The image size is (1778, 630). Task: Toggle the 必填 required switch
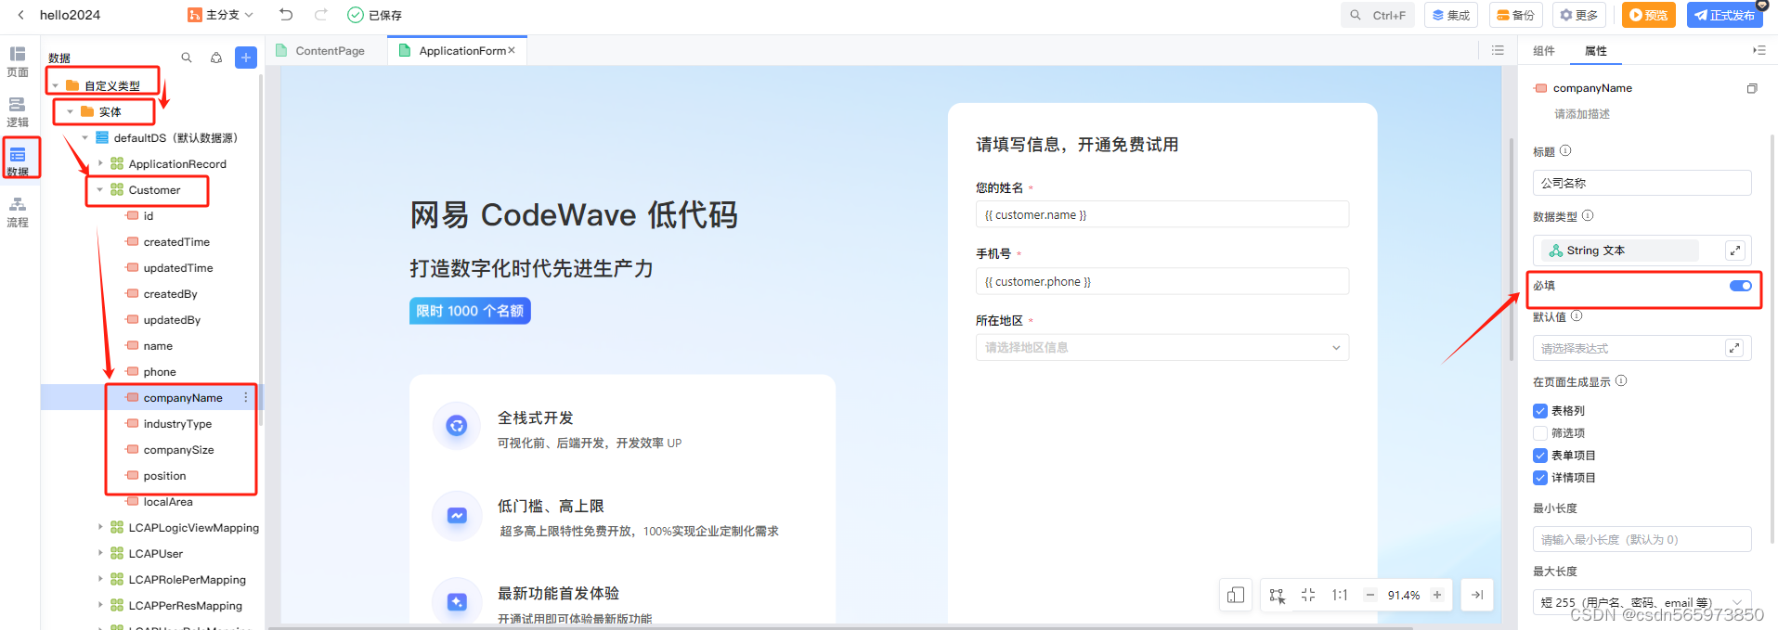(1741, 286)
